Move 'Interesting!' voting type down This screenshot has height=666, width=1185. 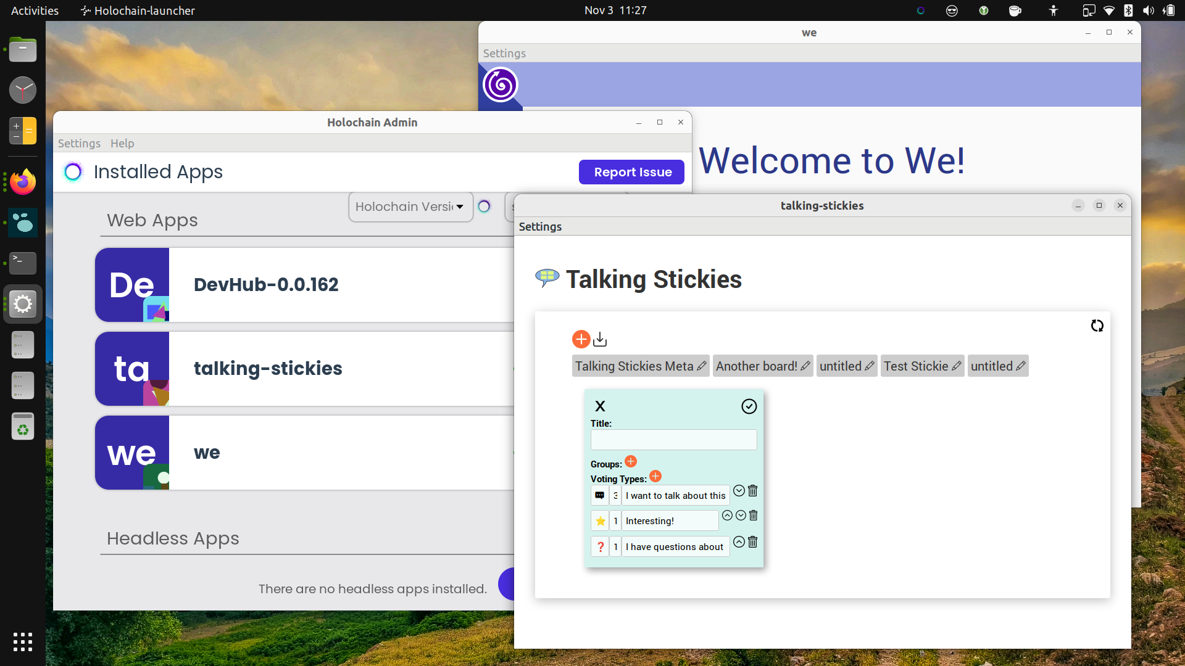click(x=741, y=516)
